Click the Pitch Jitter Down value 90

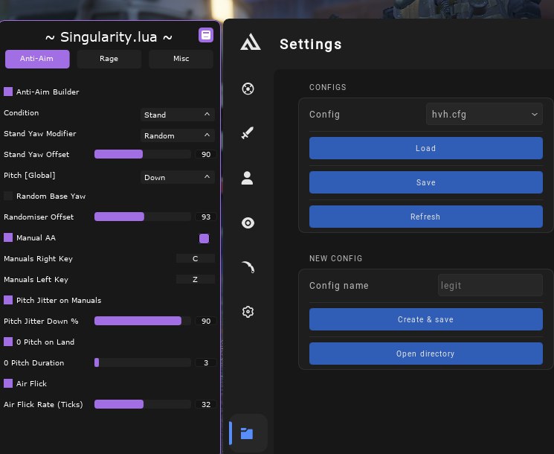tap(206, 321)
